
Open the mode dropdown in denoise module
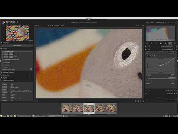coord(161,54)
